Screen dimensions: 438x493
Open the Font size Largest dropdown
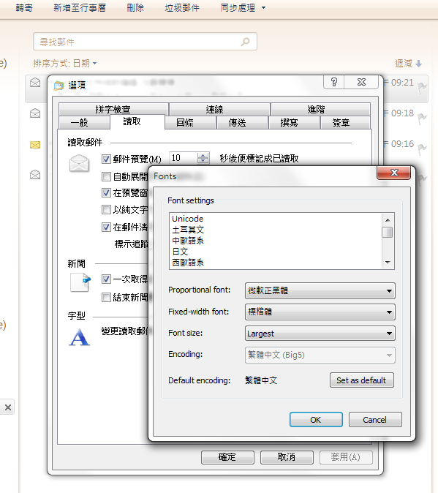click(x=320, y=334)
